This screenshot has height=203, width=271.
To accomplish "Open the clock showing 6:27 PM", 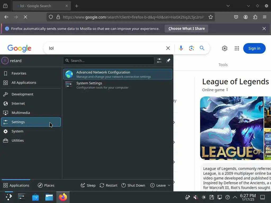I will 248,197.
